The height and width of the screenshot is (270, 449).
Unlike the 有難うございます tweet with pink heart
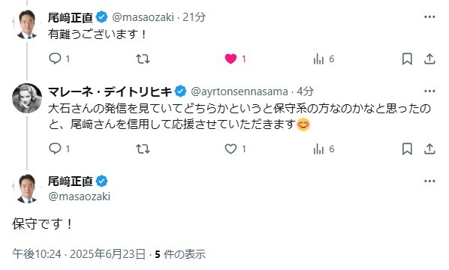point(231,59)
